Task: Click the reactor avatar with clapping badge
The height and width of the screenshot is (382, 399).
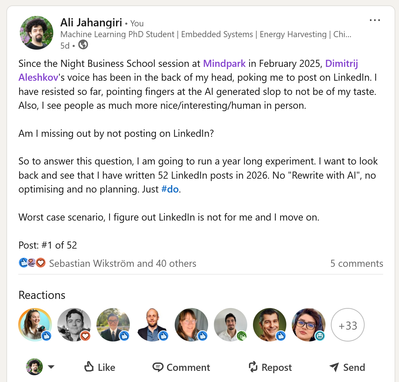Action: (230, 325)
